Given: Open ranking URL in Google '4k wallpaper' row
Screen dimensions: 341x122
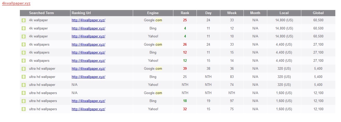Looking at the screenshot, I should tap(88, 20).
